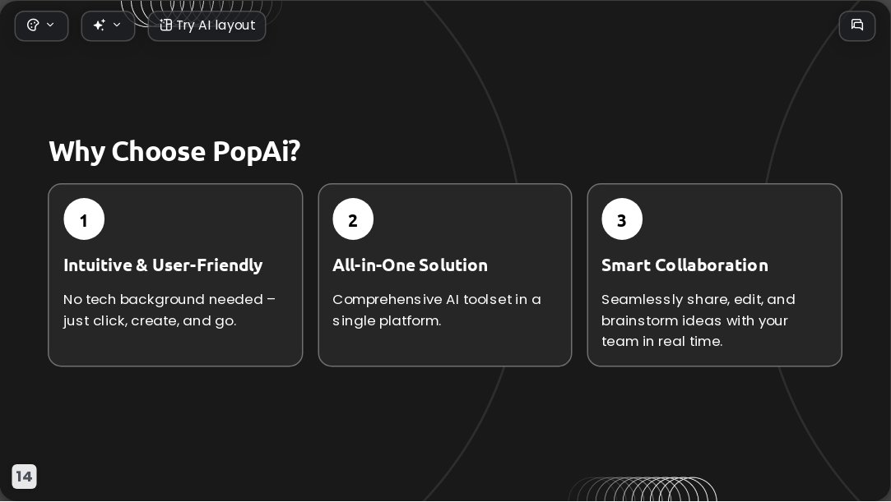Click the 'No tech background needed' text

click(x=169, y=311)
